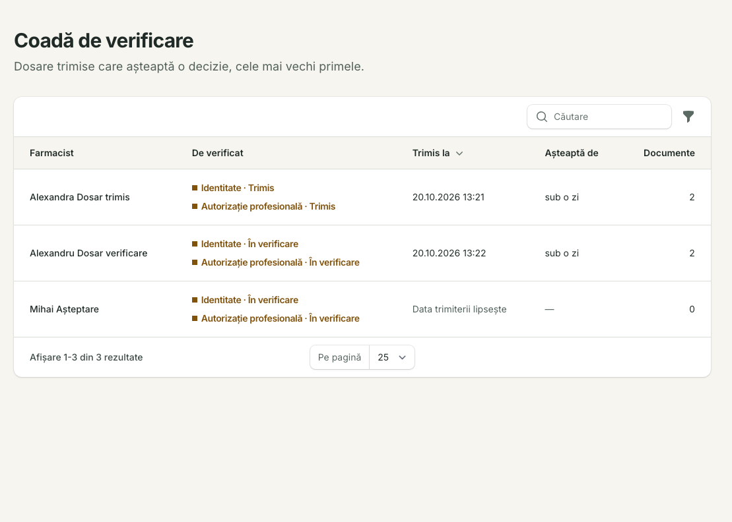Click Identitate · Trimis status

[238, 188]
